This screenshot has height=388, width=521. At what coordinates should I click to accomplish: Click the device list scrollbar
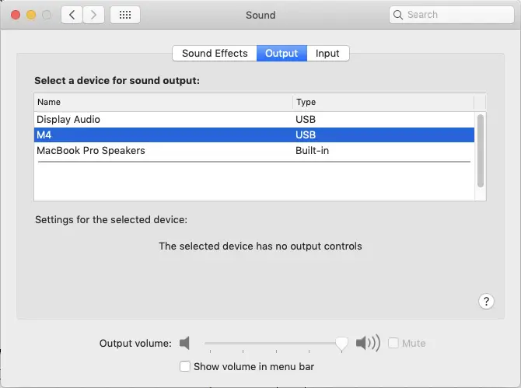[481, 149]
